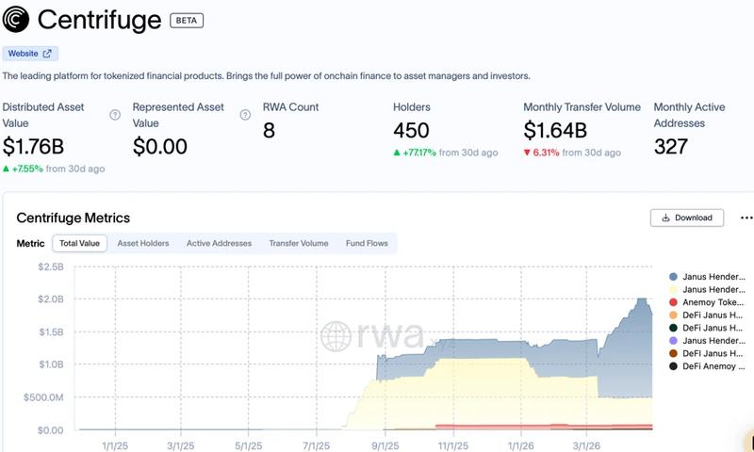754x452 pixels.
Task: Open help icon for Represented Asset Value
Action: tap(244, 115)
